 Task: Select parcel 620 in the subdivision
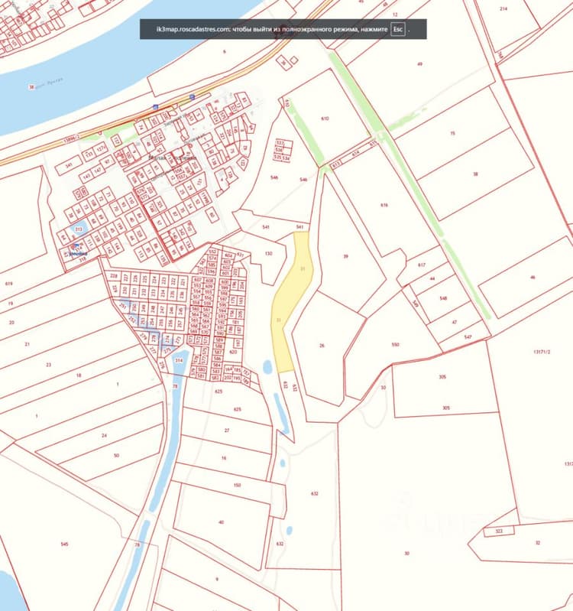click(x=233, y=352)
